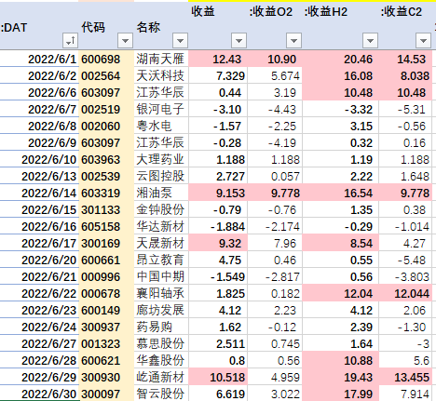Image resolution: width=436 pixels, height=401 pixels.
Task: Select name cell 襄阳轴承
Action: tap(161, 293)
